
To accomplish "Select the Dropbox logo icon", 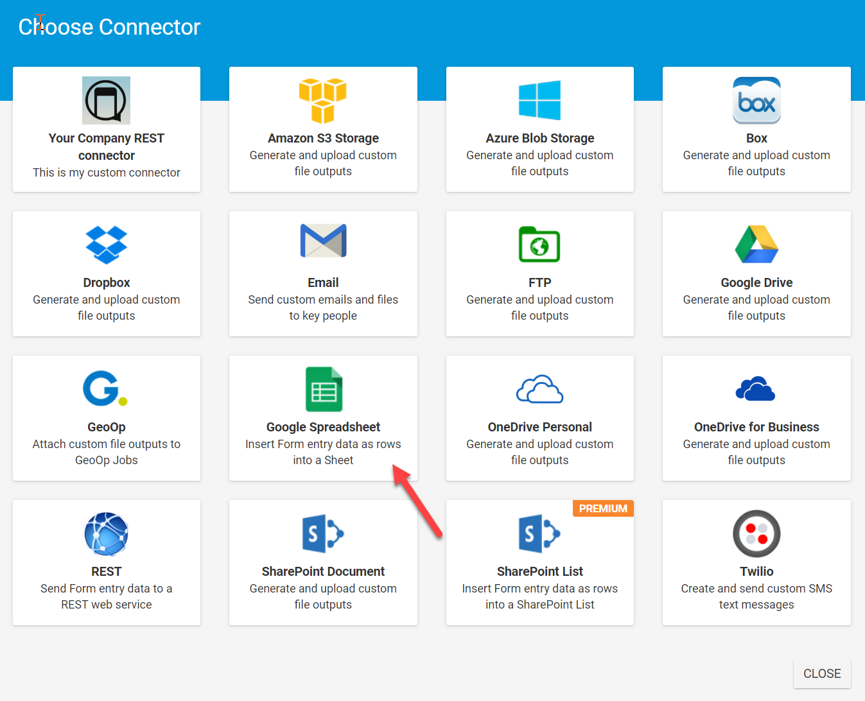I will click(107, 245).
